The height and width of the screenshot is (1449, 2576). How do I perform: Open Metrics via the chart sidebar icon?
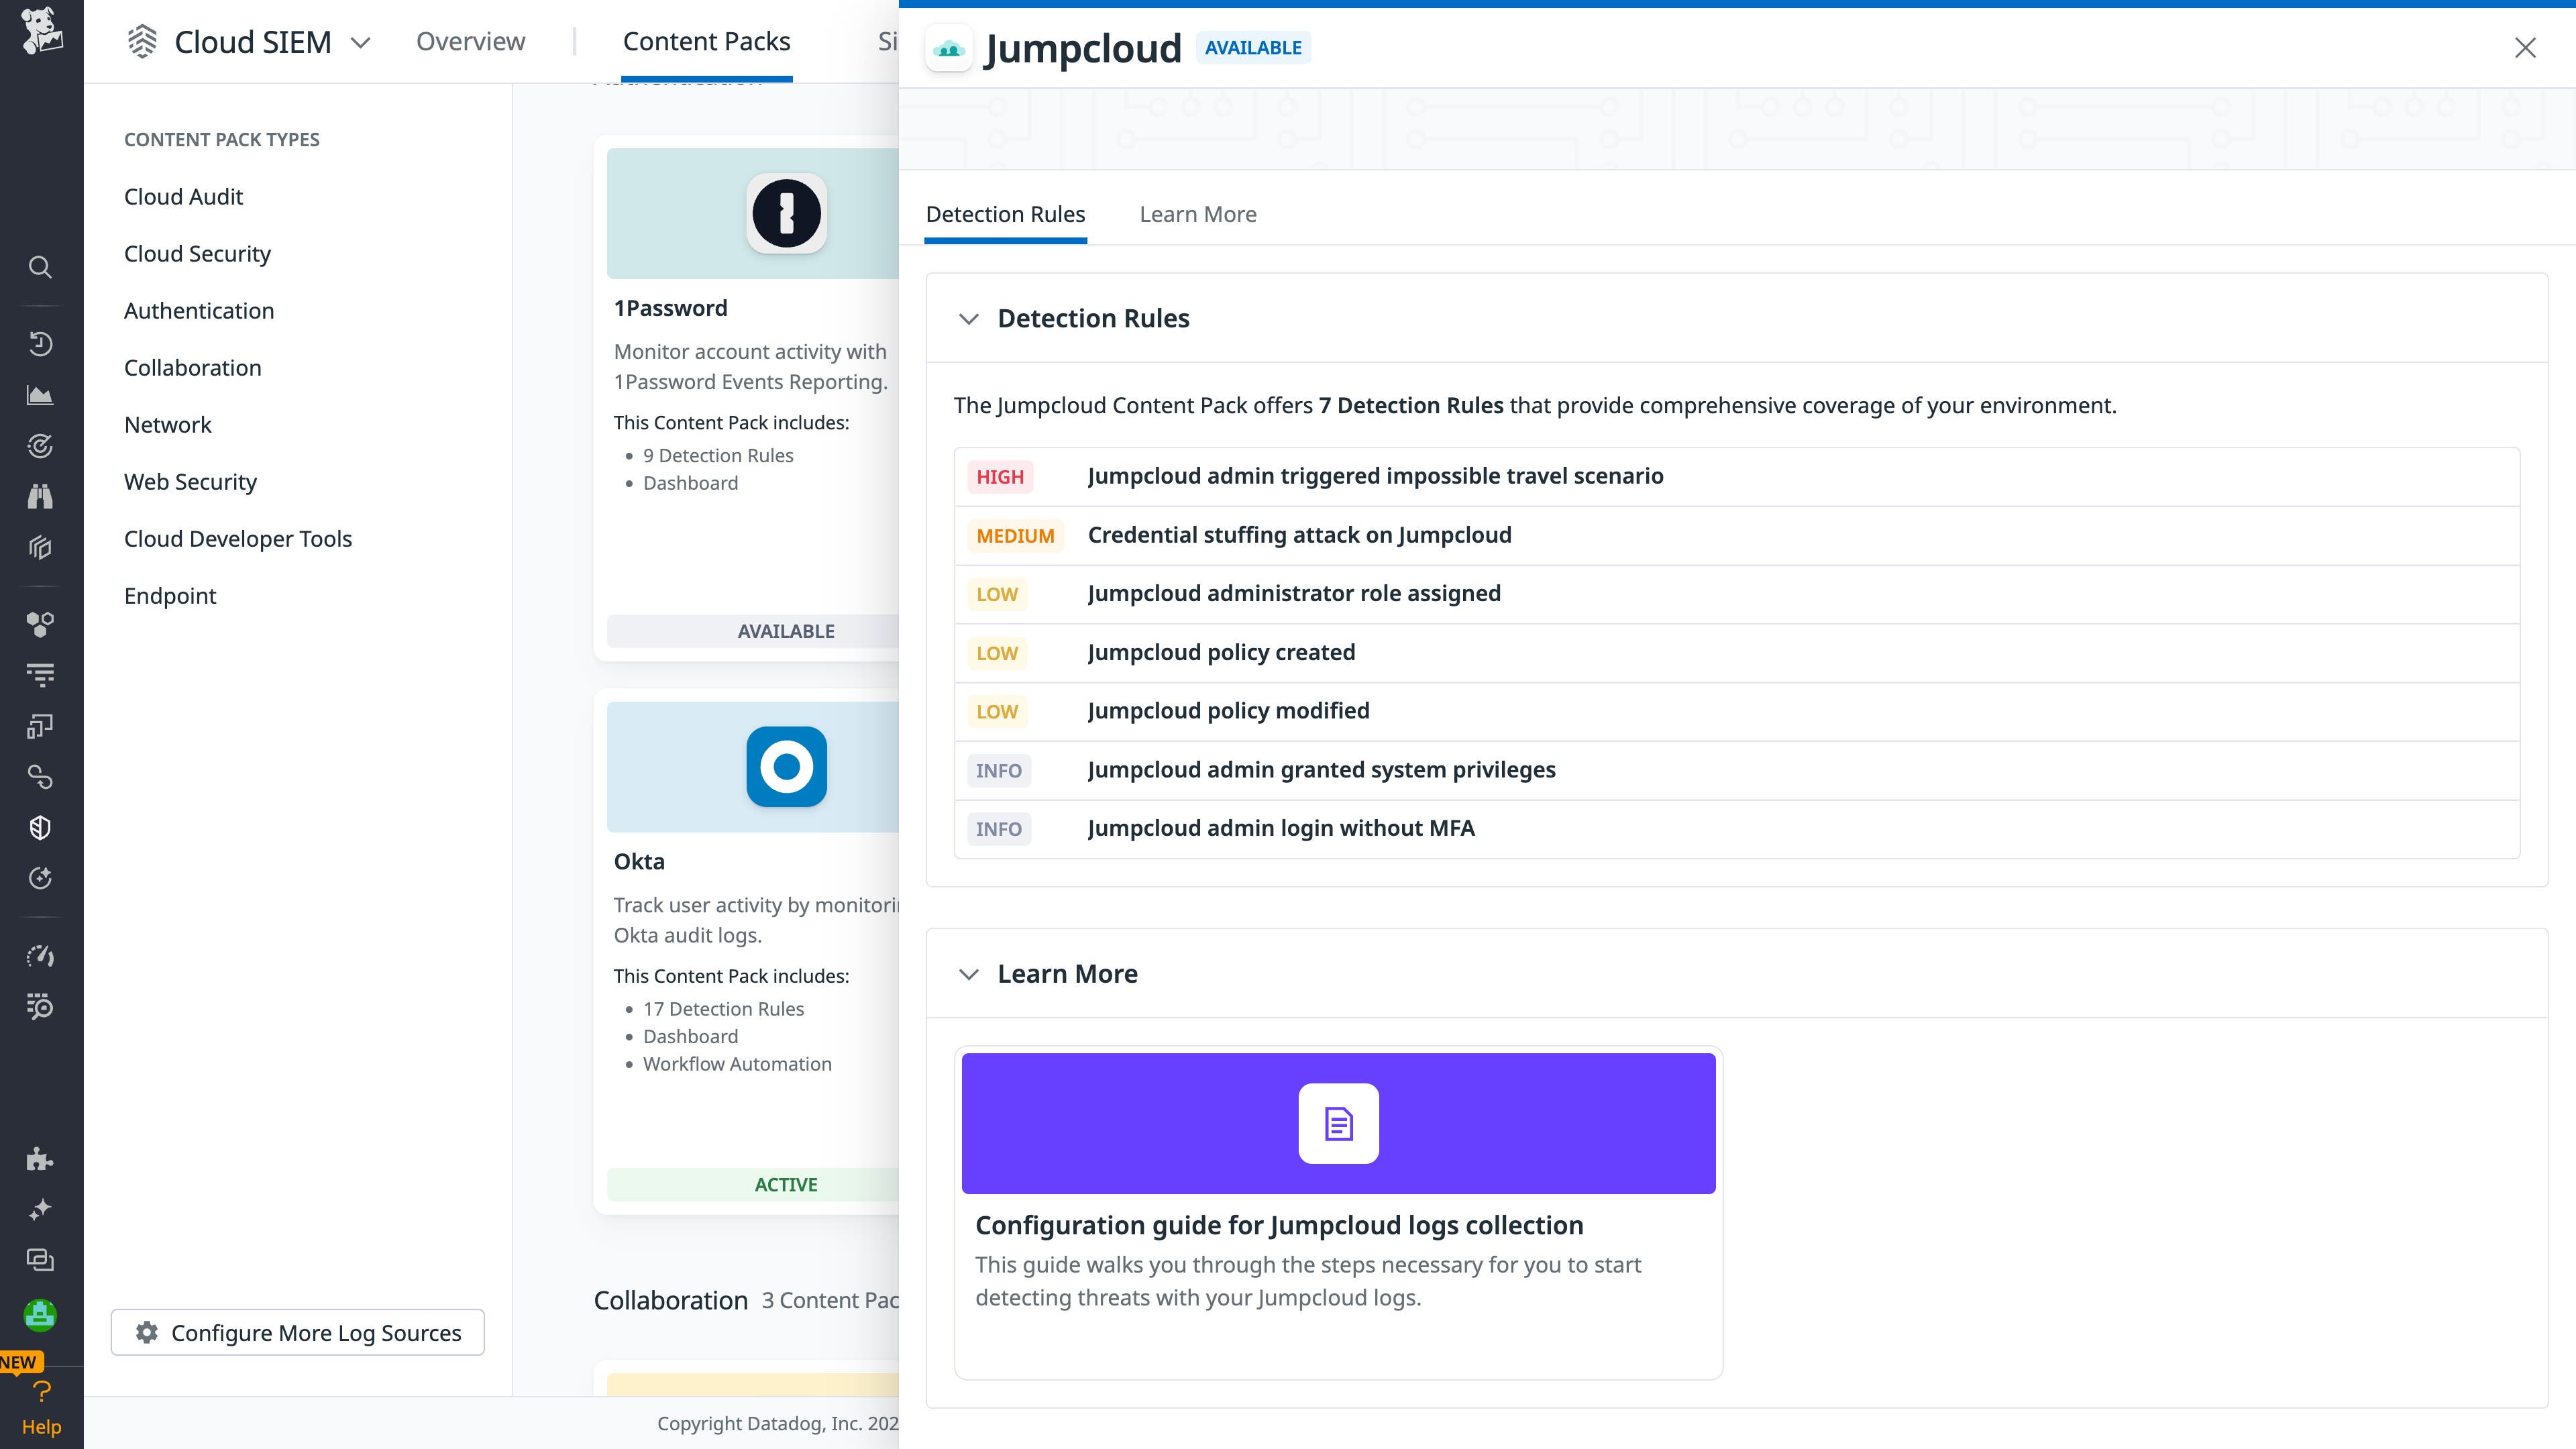(40, 395)
